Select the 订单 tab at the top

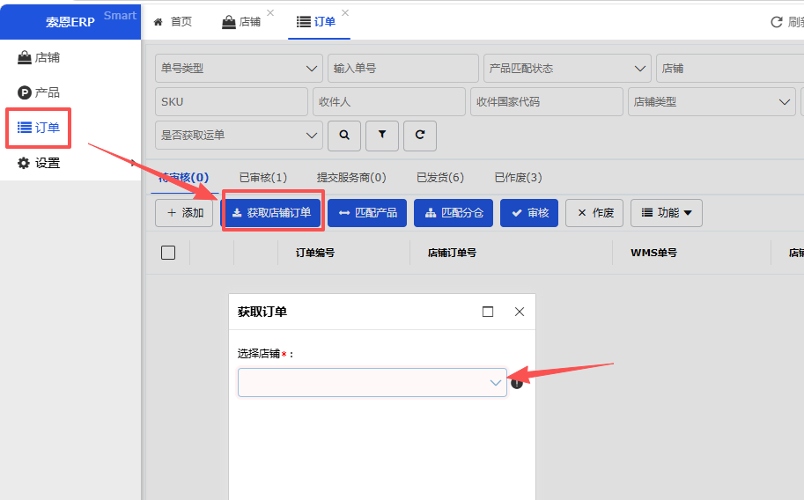(x=316, y=21)
